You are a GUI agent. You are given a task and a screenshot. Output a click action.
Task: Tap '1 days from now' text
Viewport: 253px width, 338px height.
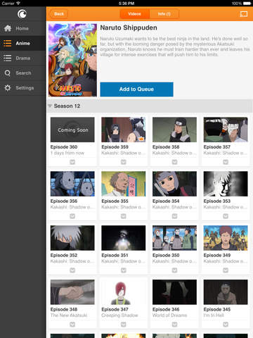(x=67, y=153)
